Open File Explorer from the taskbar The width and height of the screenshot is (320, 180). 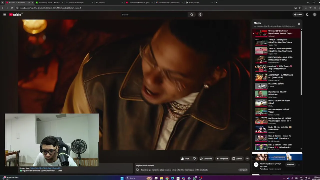161,178
